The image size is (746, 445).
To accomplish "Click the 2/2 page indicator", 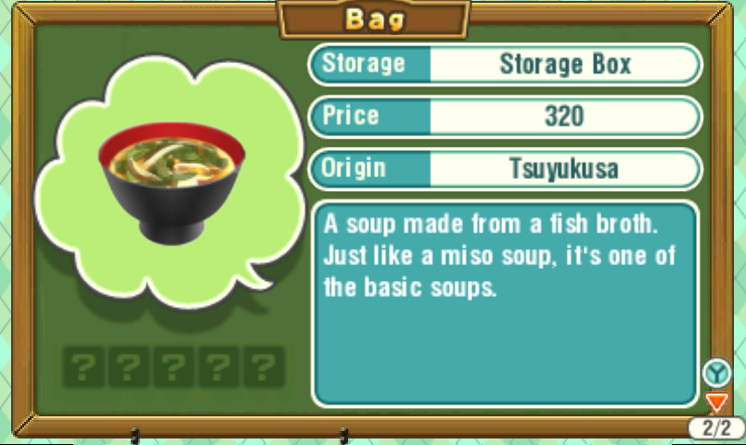I will [x=716, y=428].
